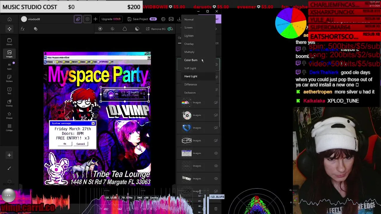Close the System message dialog on canvas
381x214 pixels.
tap(93, 123)
